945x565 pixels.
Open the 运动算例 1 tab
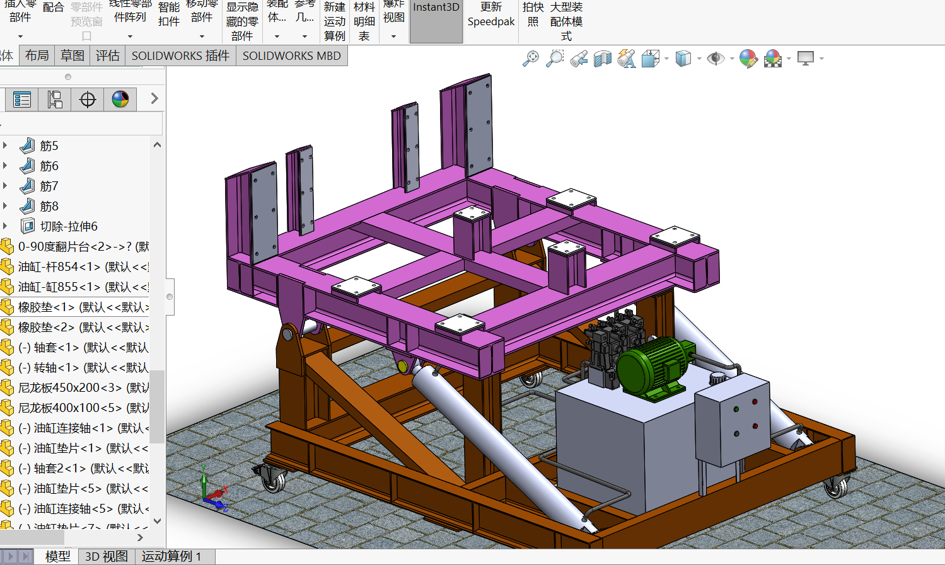(171, 557)
